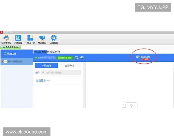Click the 选择 link
The image size is (174, 139).
pyautogui.click(x=37, y=72)
